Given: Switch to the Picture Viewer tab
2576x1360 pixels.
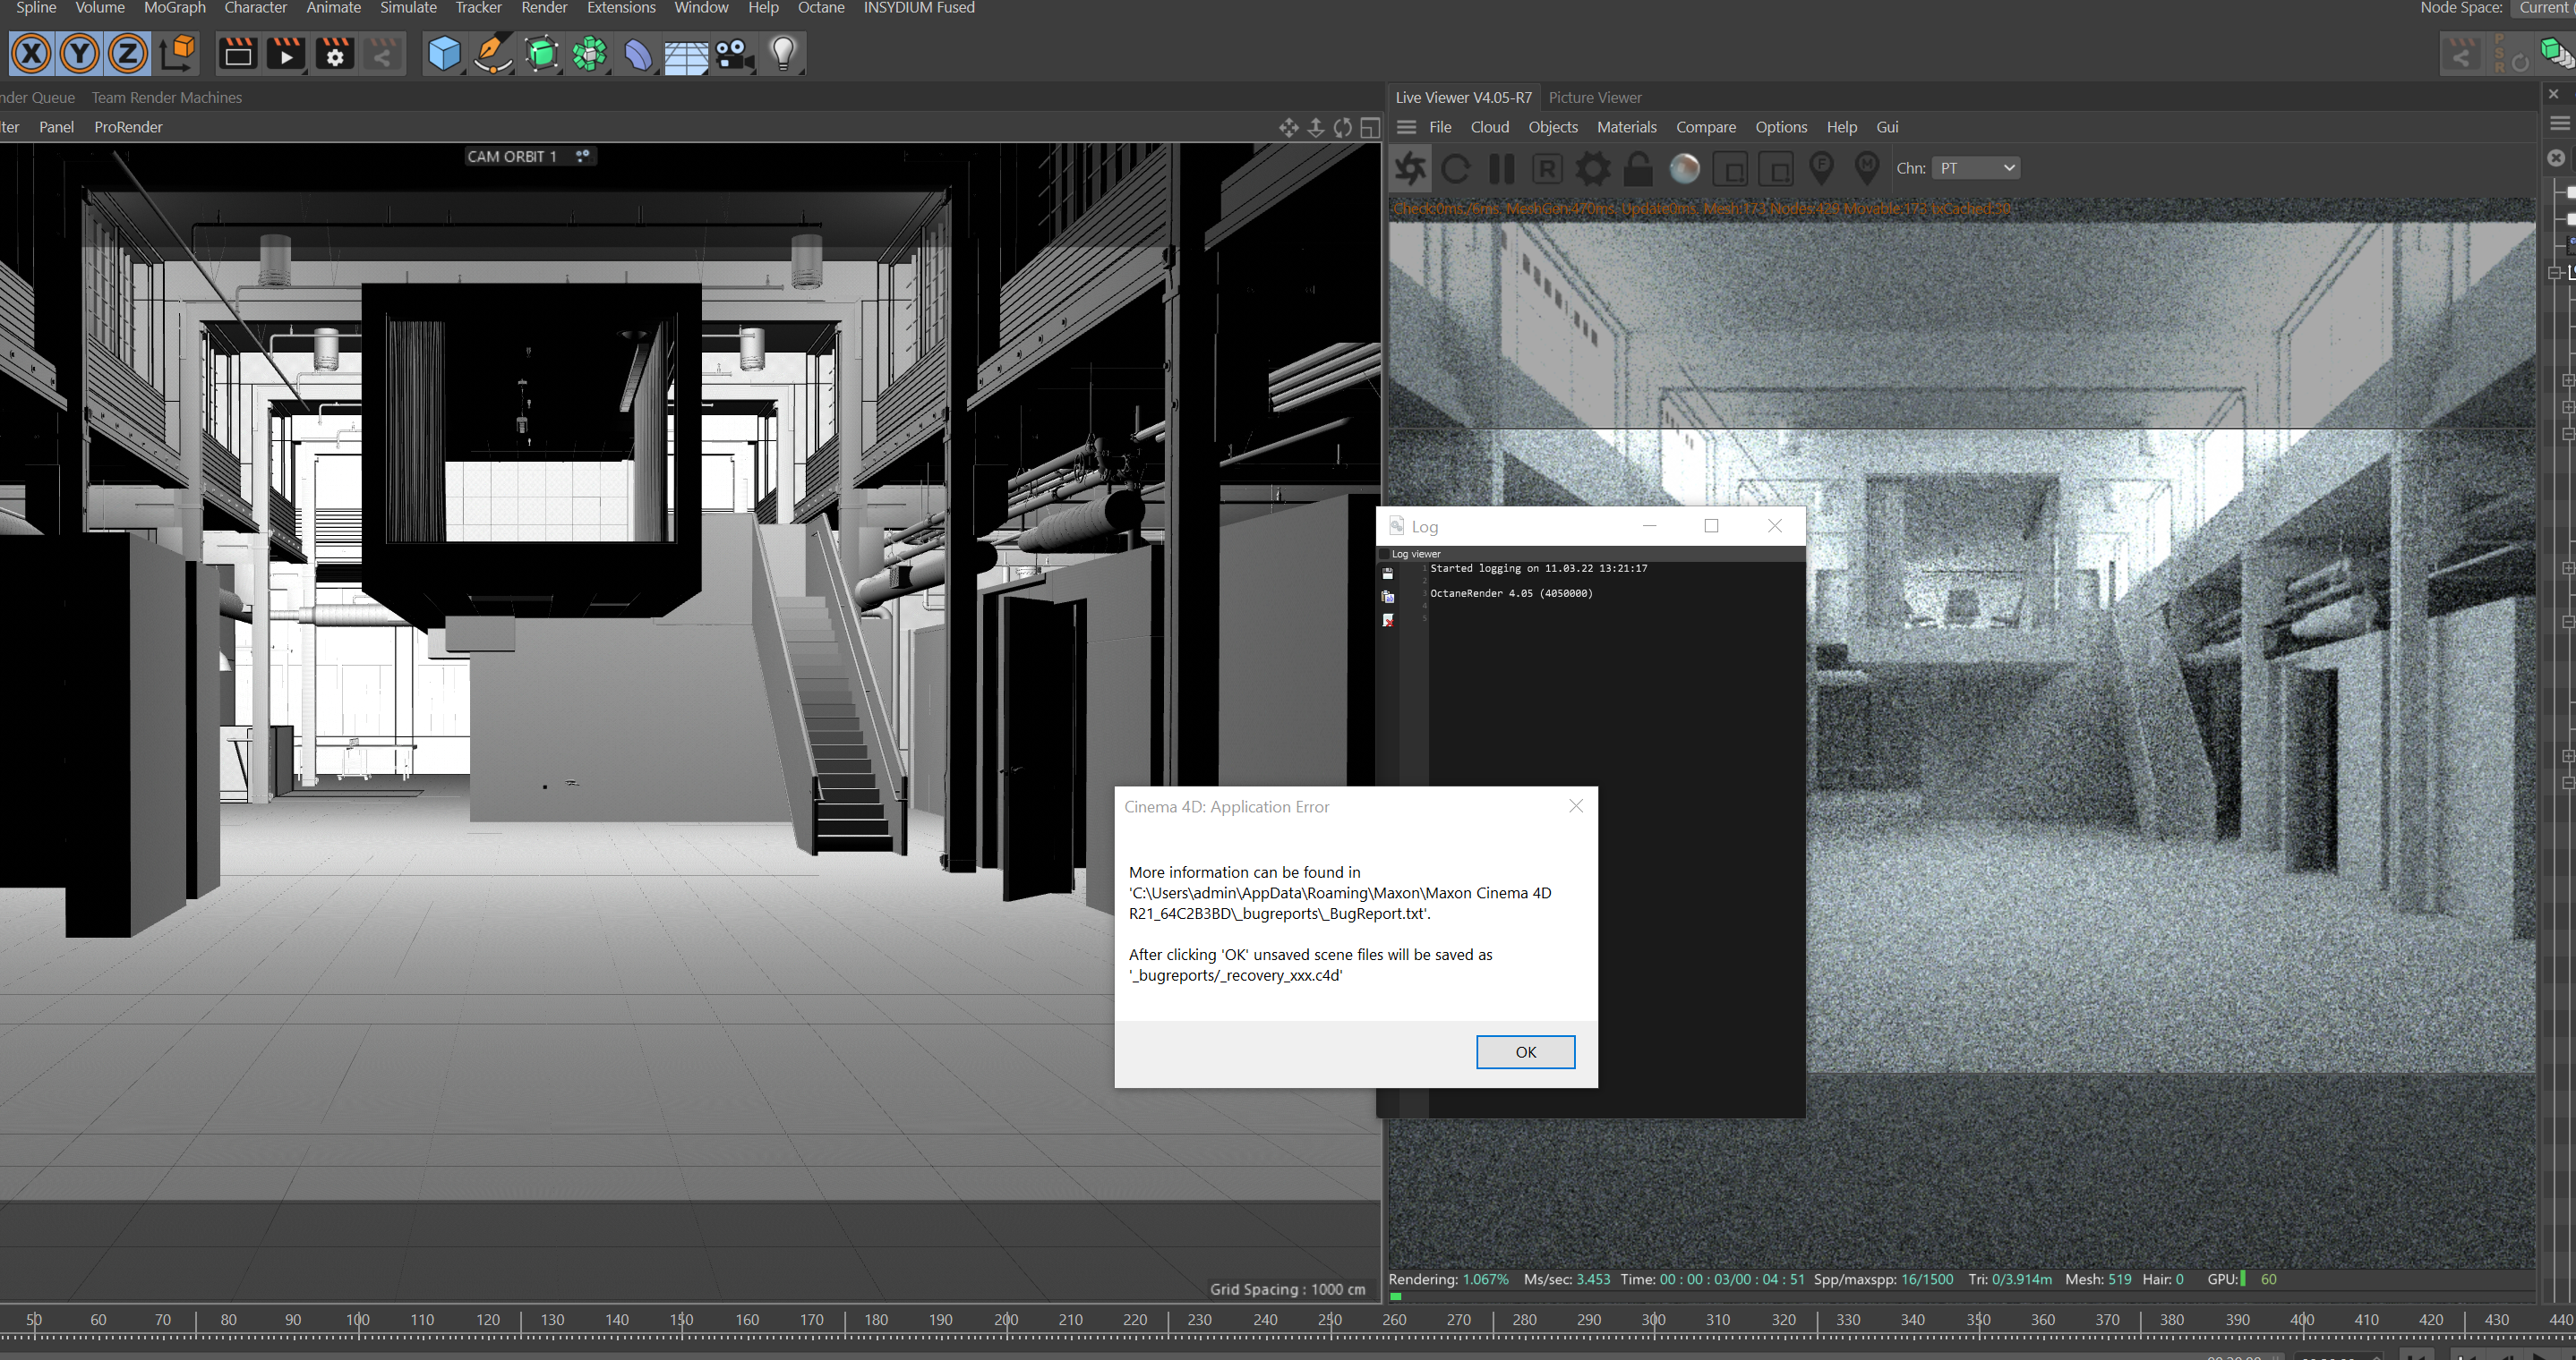Looking at the screenshot, I should point(1594,97).
